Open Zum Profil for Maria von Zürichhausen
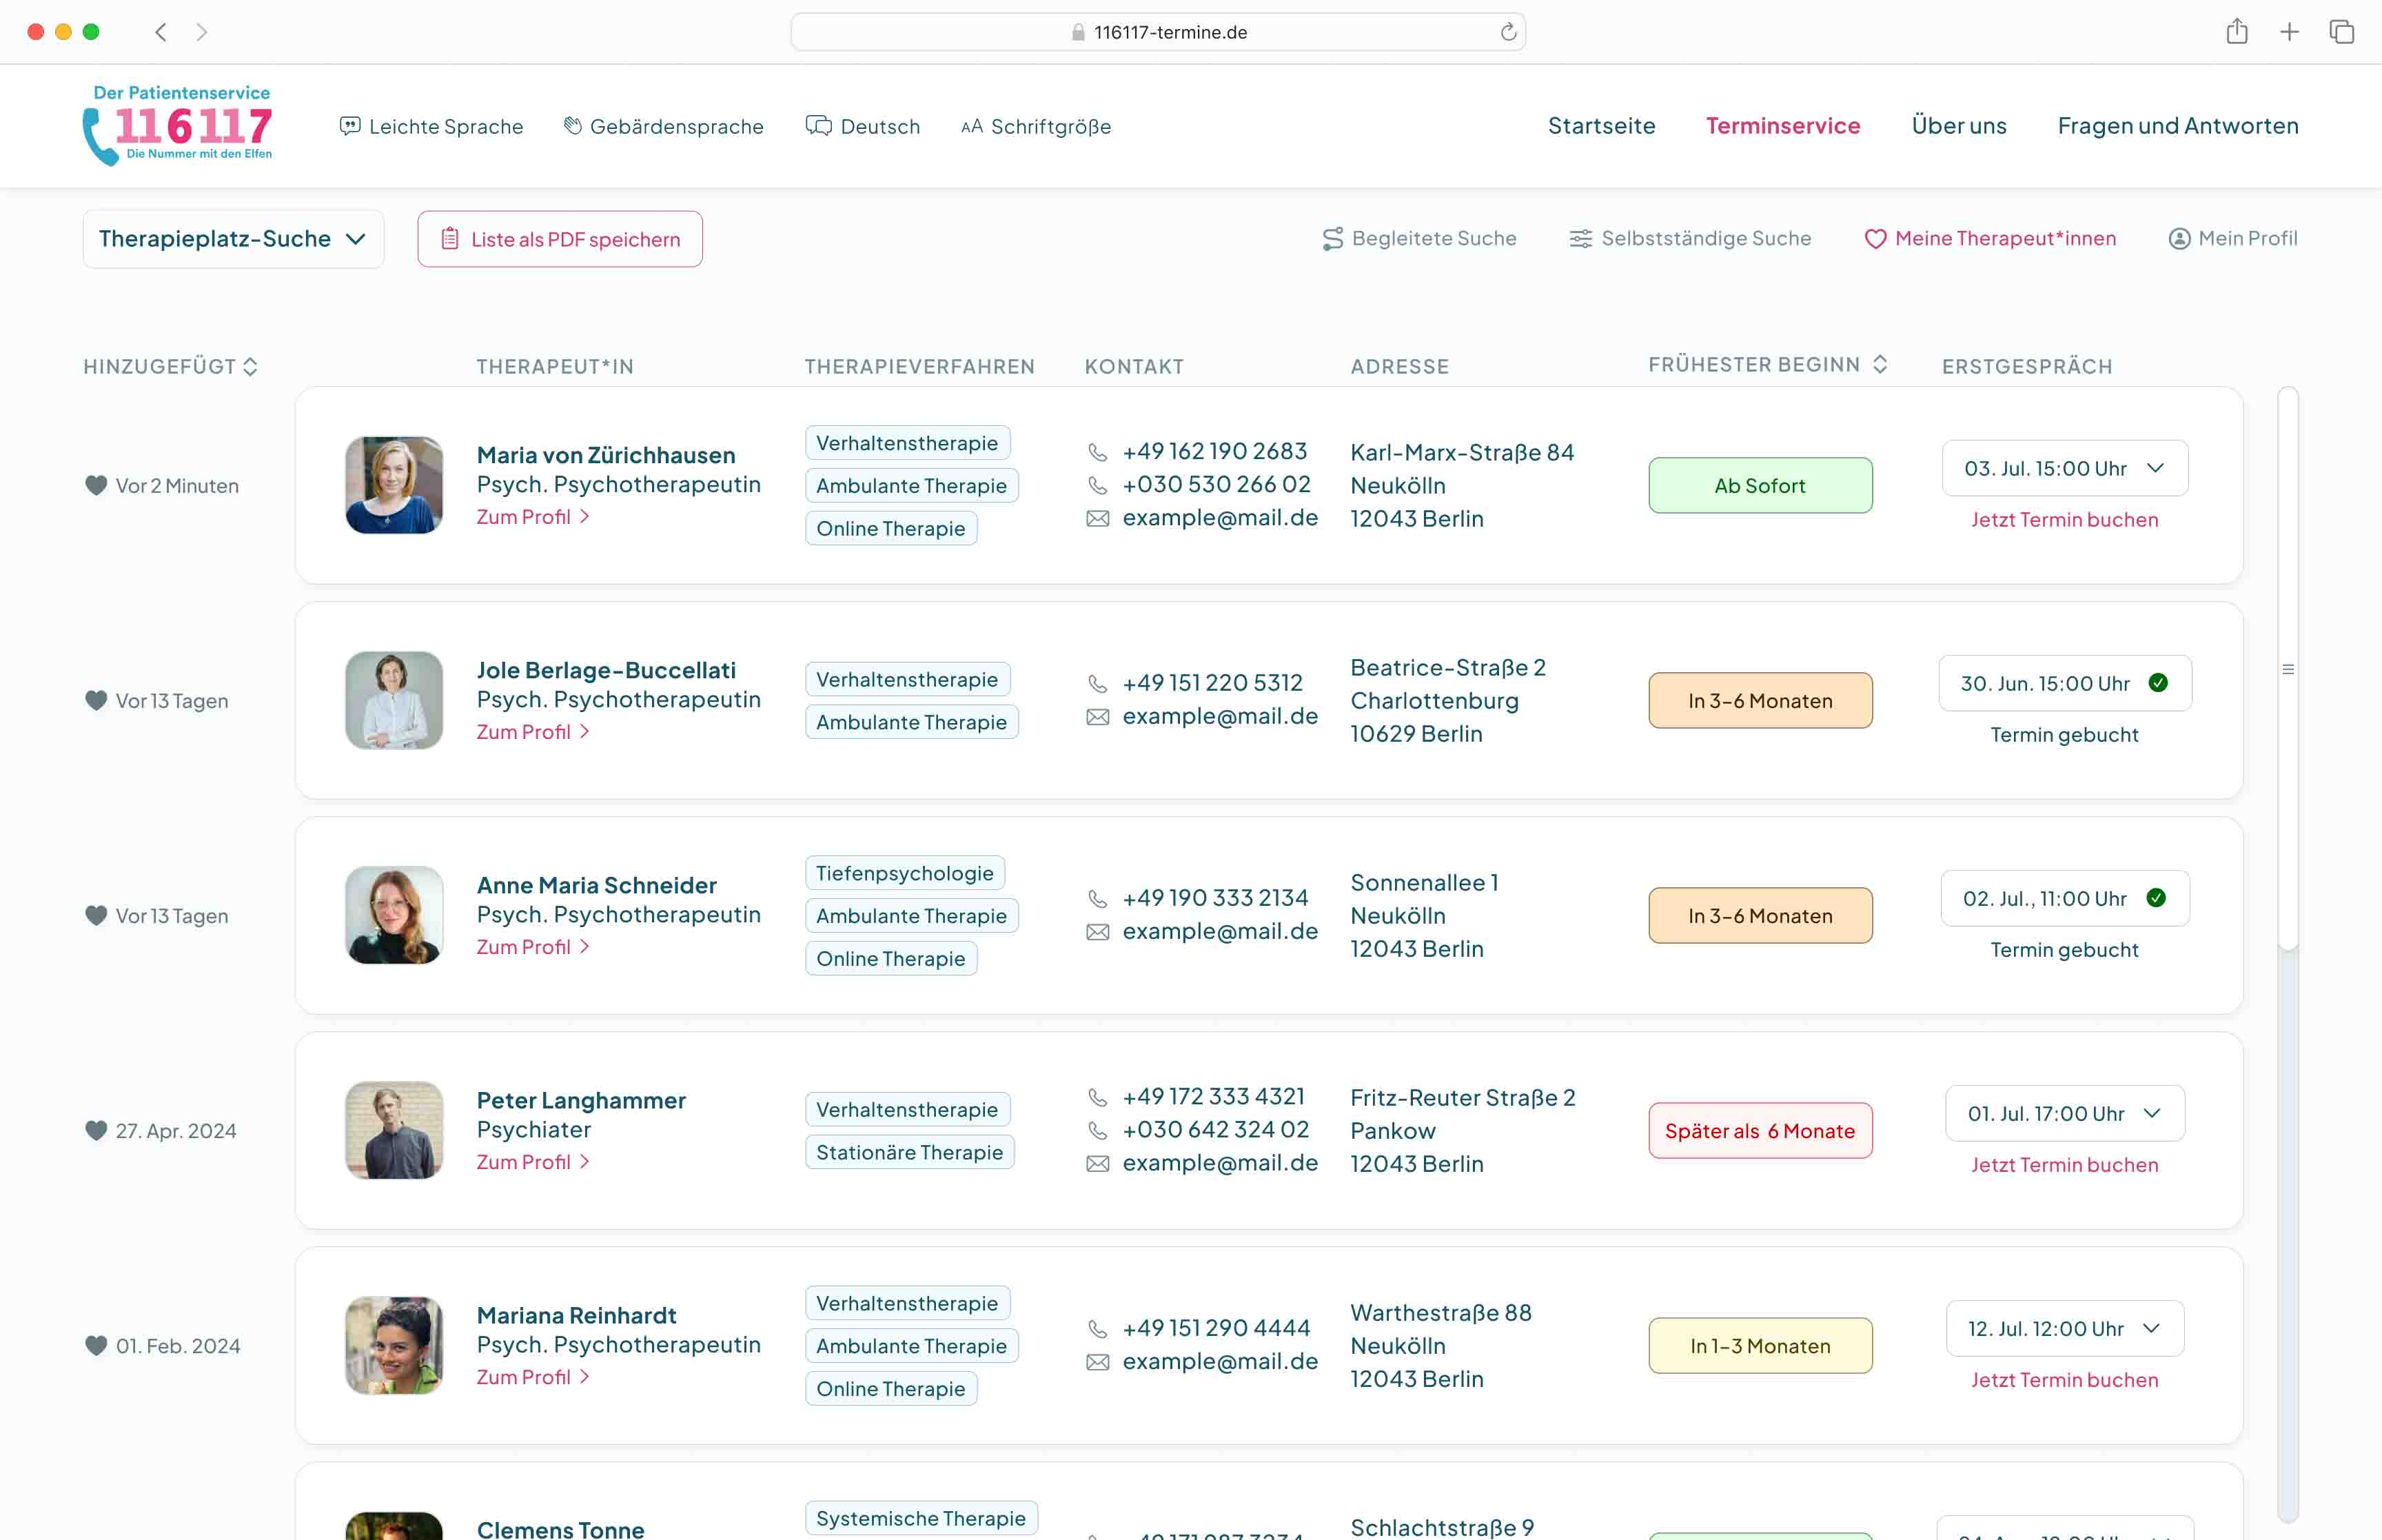This screenshot has width=2382, height=1540. (x=533, y=517)
